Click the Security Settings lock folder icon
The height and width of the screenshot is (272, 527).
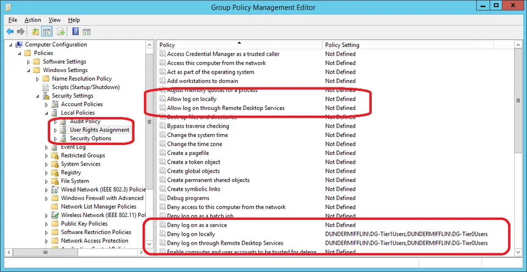(46, 96)
